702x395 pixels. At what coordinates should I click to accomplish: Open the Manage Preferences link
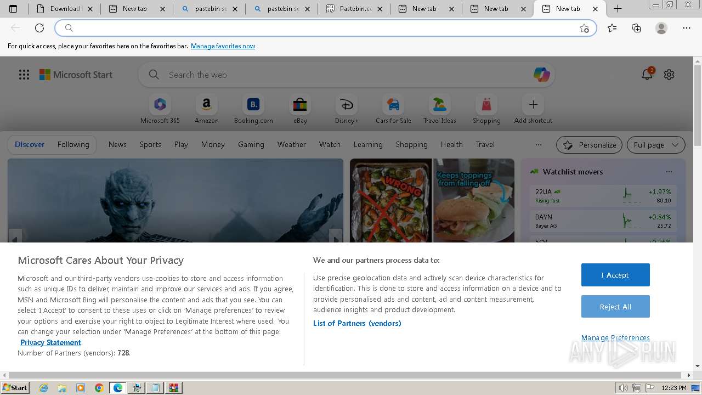click(615, 337)
